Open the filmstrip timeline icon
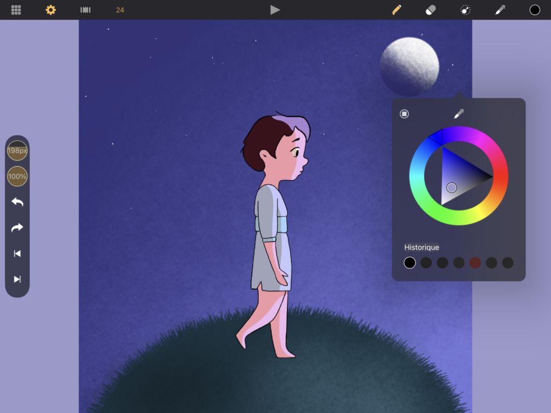Screen dimensions: 551x413 click(x=86, y=10)
